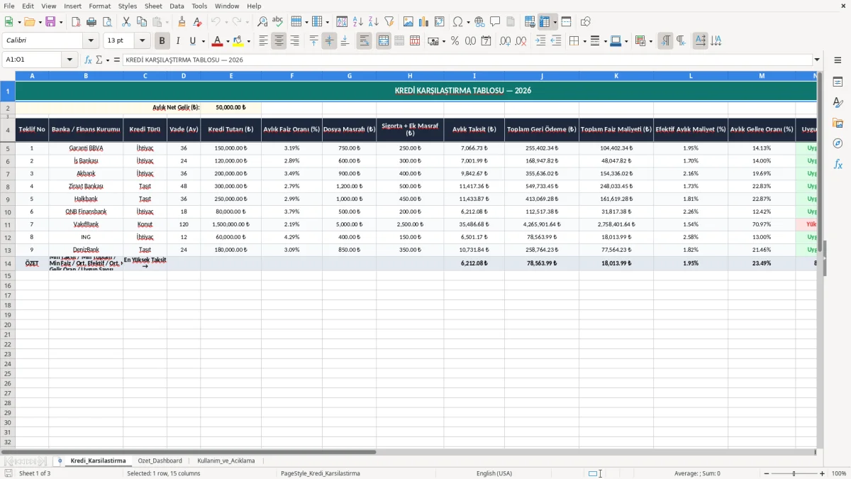
Task: Click the formula input line
Action: 467,60
